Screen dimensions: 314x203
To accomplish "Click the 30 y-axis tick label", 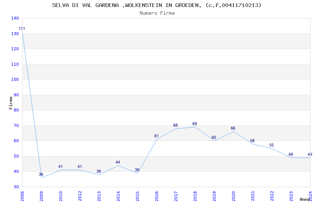I will (16, 187).
